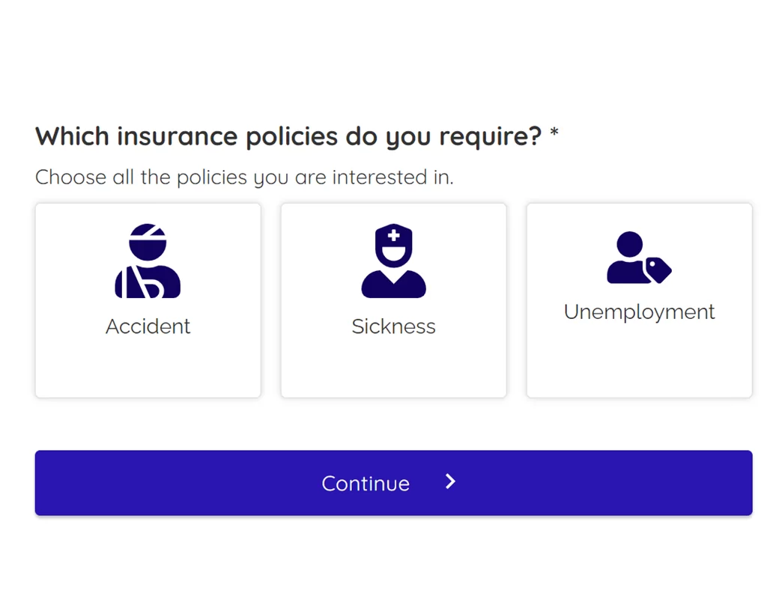779x611 pixels.
Task: Select the Sickness policy card
Action: (x=393, y=300)
